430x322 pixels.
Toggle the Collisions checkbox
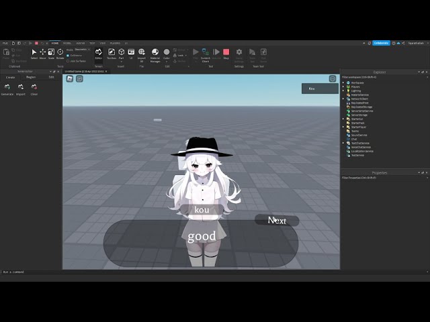pyautogui.click(x=68, y=55)
